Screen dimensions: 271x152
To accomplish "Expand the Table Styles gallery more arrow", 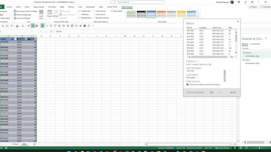I will pyautogui.click(x=198, y=17).
